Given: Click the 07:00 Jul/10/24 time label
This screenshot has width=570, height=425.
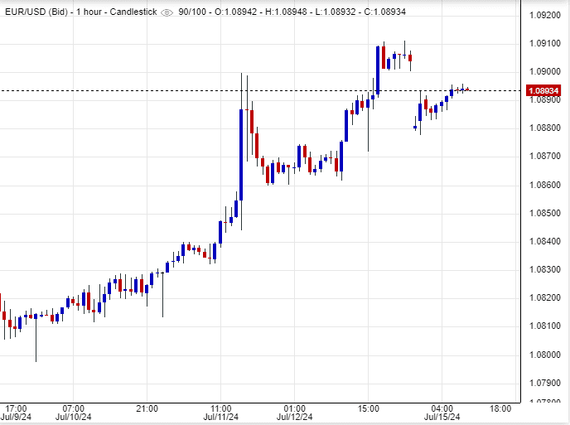Looking at the screenshot, I should coord(73,413).
